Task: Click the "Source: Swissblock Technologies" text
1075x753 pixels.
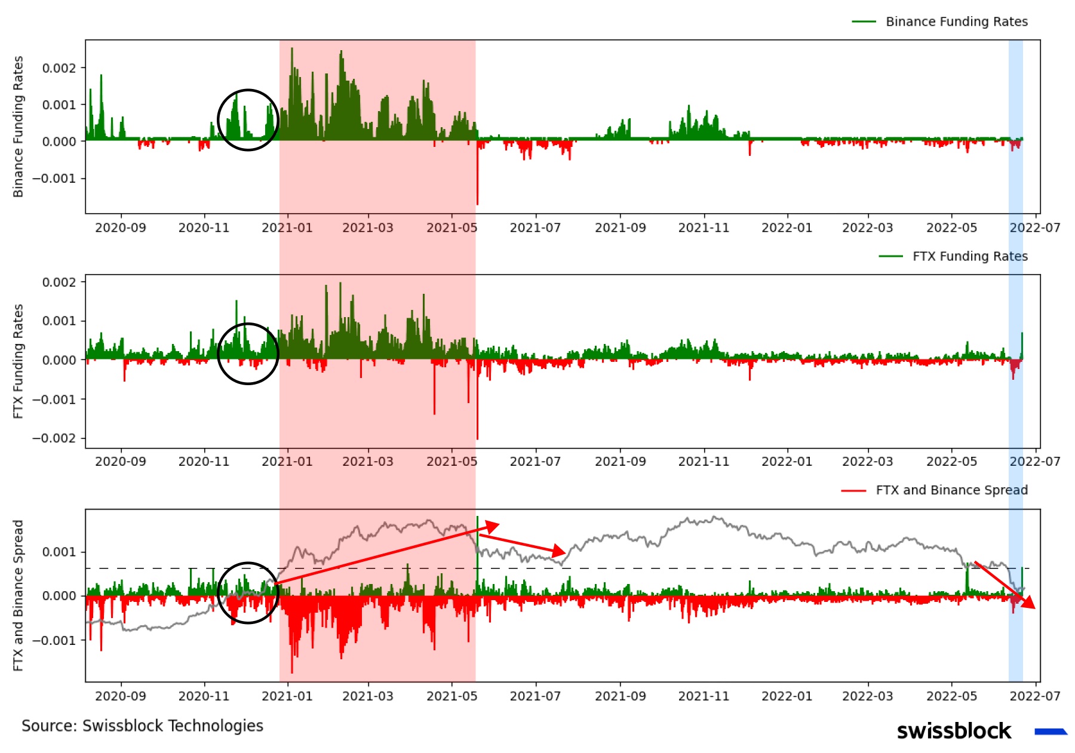Action: coord(142,726)
